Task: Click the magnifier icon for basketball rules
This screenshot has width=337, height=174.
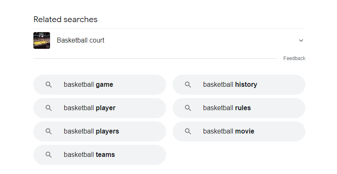Action: [188, 108]
